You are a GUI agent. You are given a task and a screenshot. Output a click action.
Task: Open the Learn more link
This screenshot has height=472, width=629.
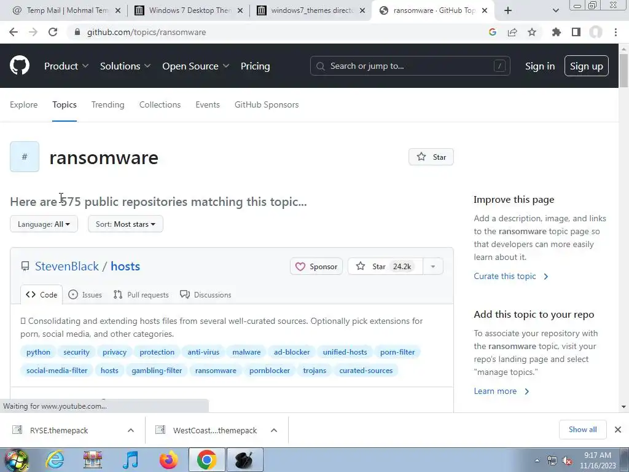(x=501, y=391)
